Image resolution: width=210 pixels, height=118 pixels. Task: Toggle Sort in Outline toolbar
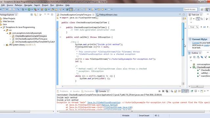point(198,57)
